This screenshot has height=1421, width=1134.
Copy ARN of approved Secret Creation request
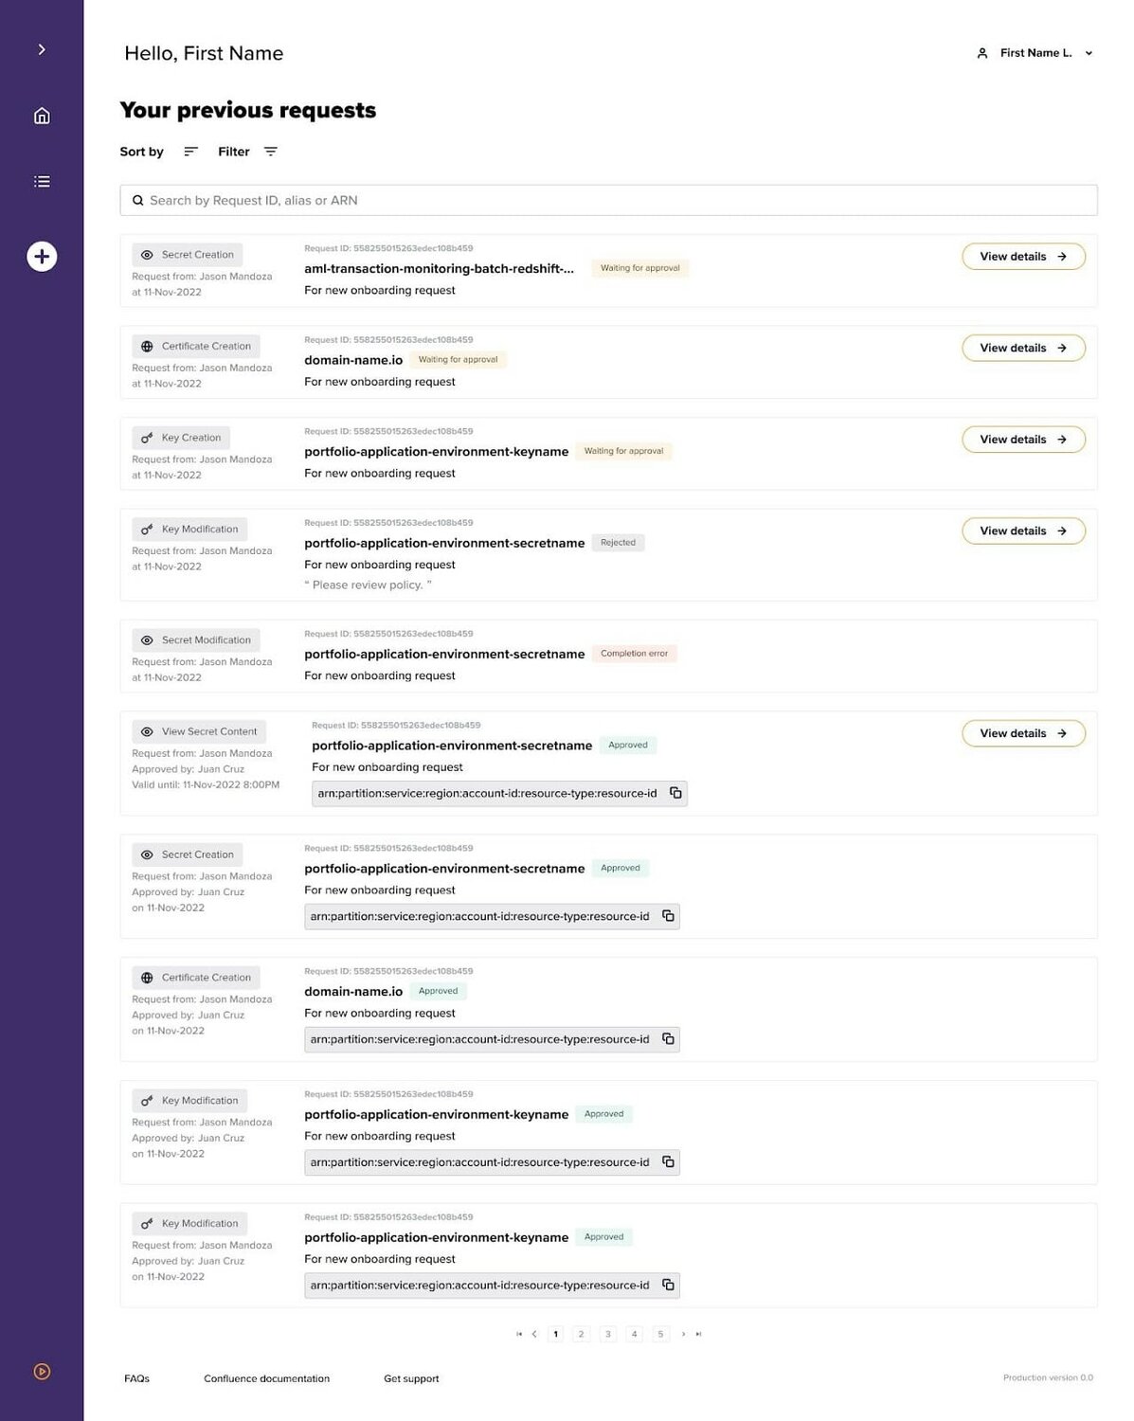click(668, 916)
